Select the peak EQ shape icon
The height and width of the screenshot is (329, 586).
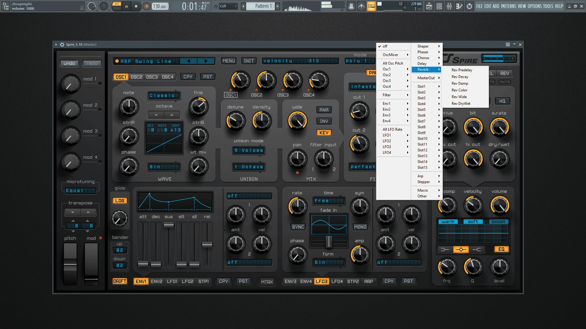tap(461, 250)
